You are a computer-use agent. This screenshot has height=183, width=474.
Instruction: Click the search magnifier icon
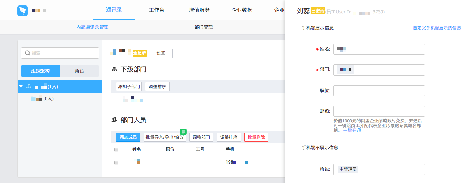pyautogui.click(x=27, y=53)
